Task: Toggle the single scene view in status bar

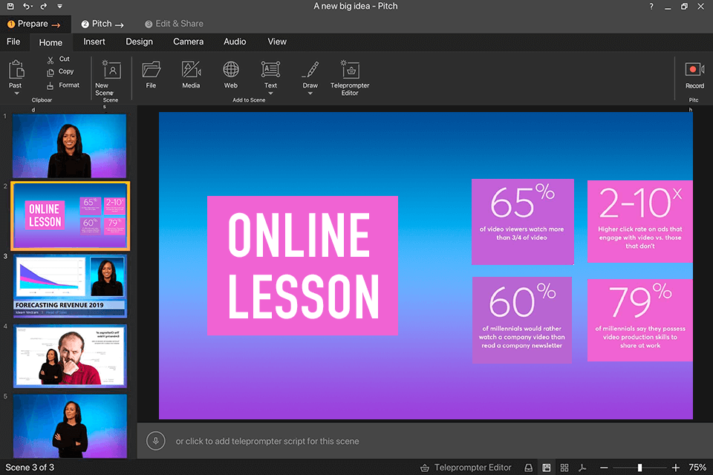Action: tap(547, 468)
